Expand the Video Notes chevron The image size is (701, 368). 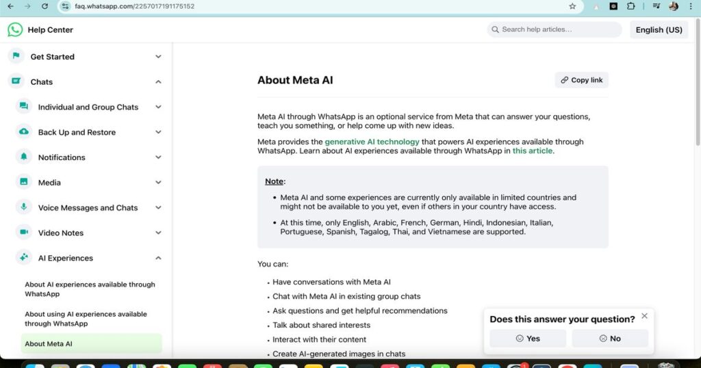point(158,233)
